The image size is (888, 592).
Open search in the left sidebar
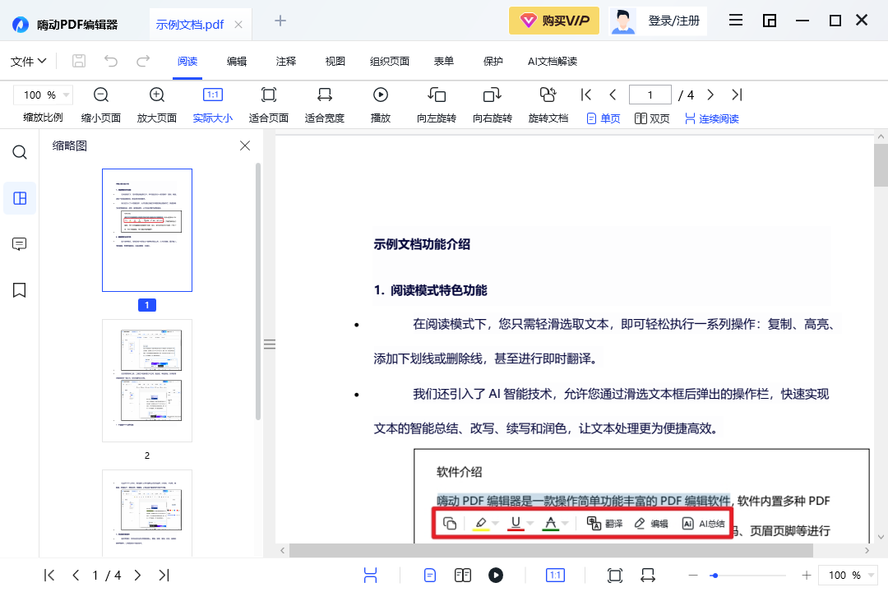[20, 152]
